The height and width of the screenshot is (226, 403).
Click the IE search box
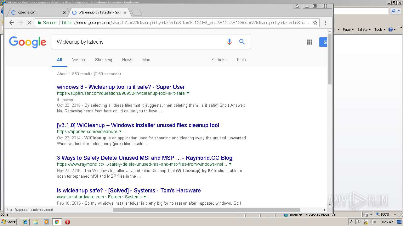[361, 11]
